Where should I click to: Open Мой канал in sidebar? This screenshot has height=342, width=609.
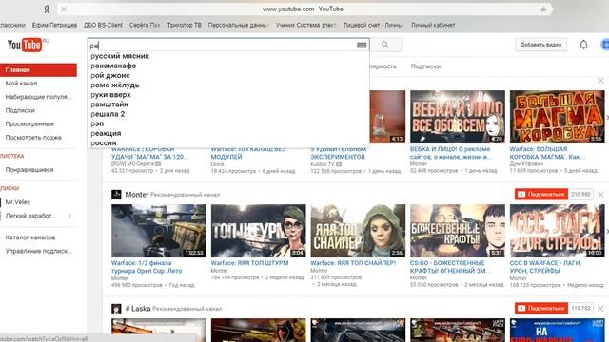(21, 84)
